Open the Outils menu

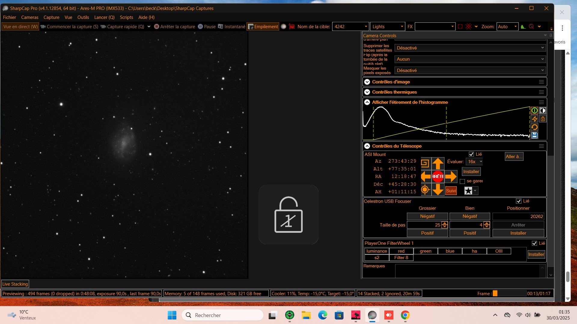(x=83, y=17)
